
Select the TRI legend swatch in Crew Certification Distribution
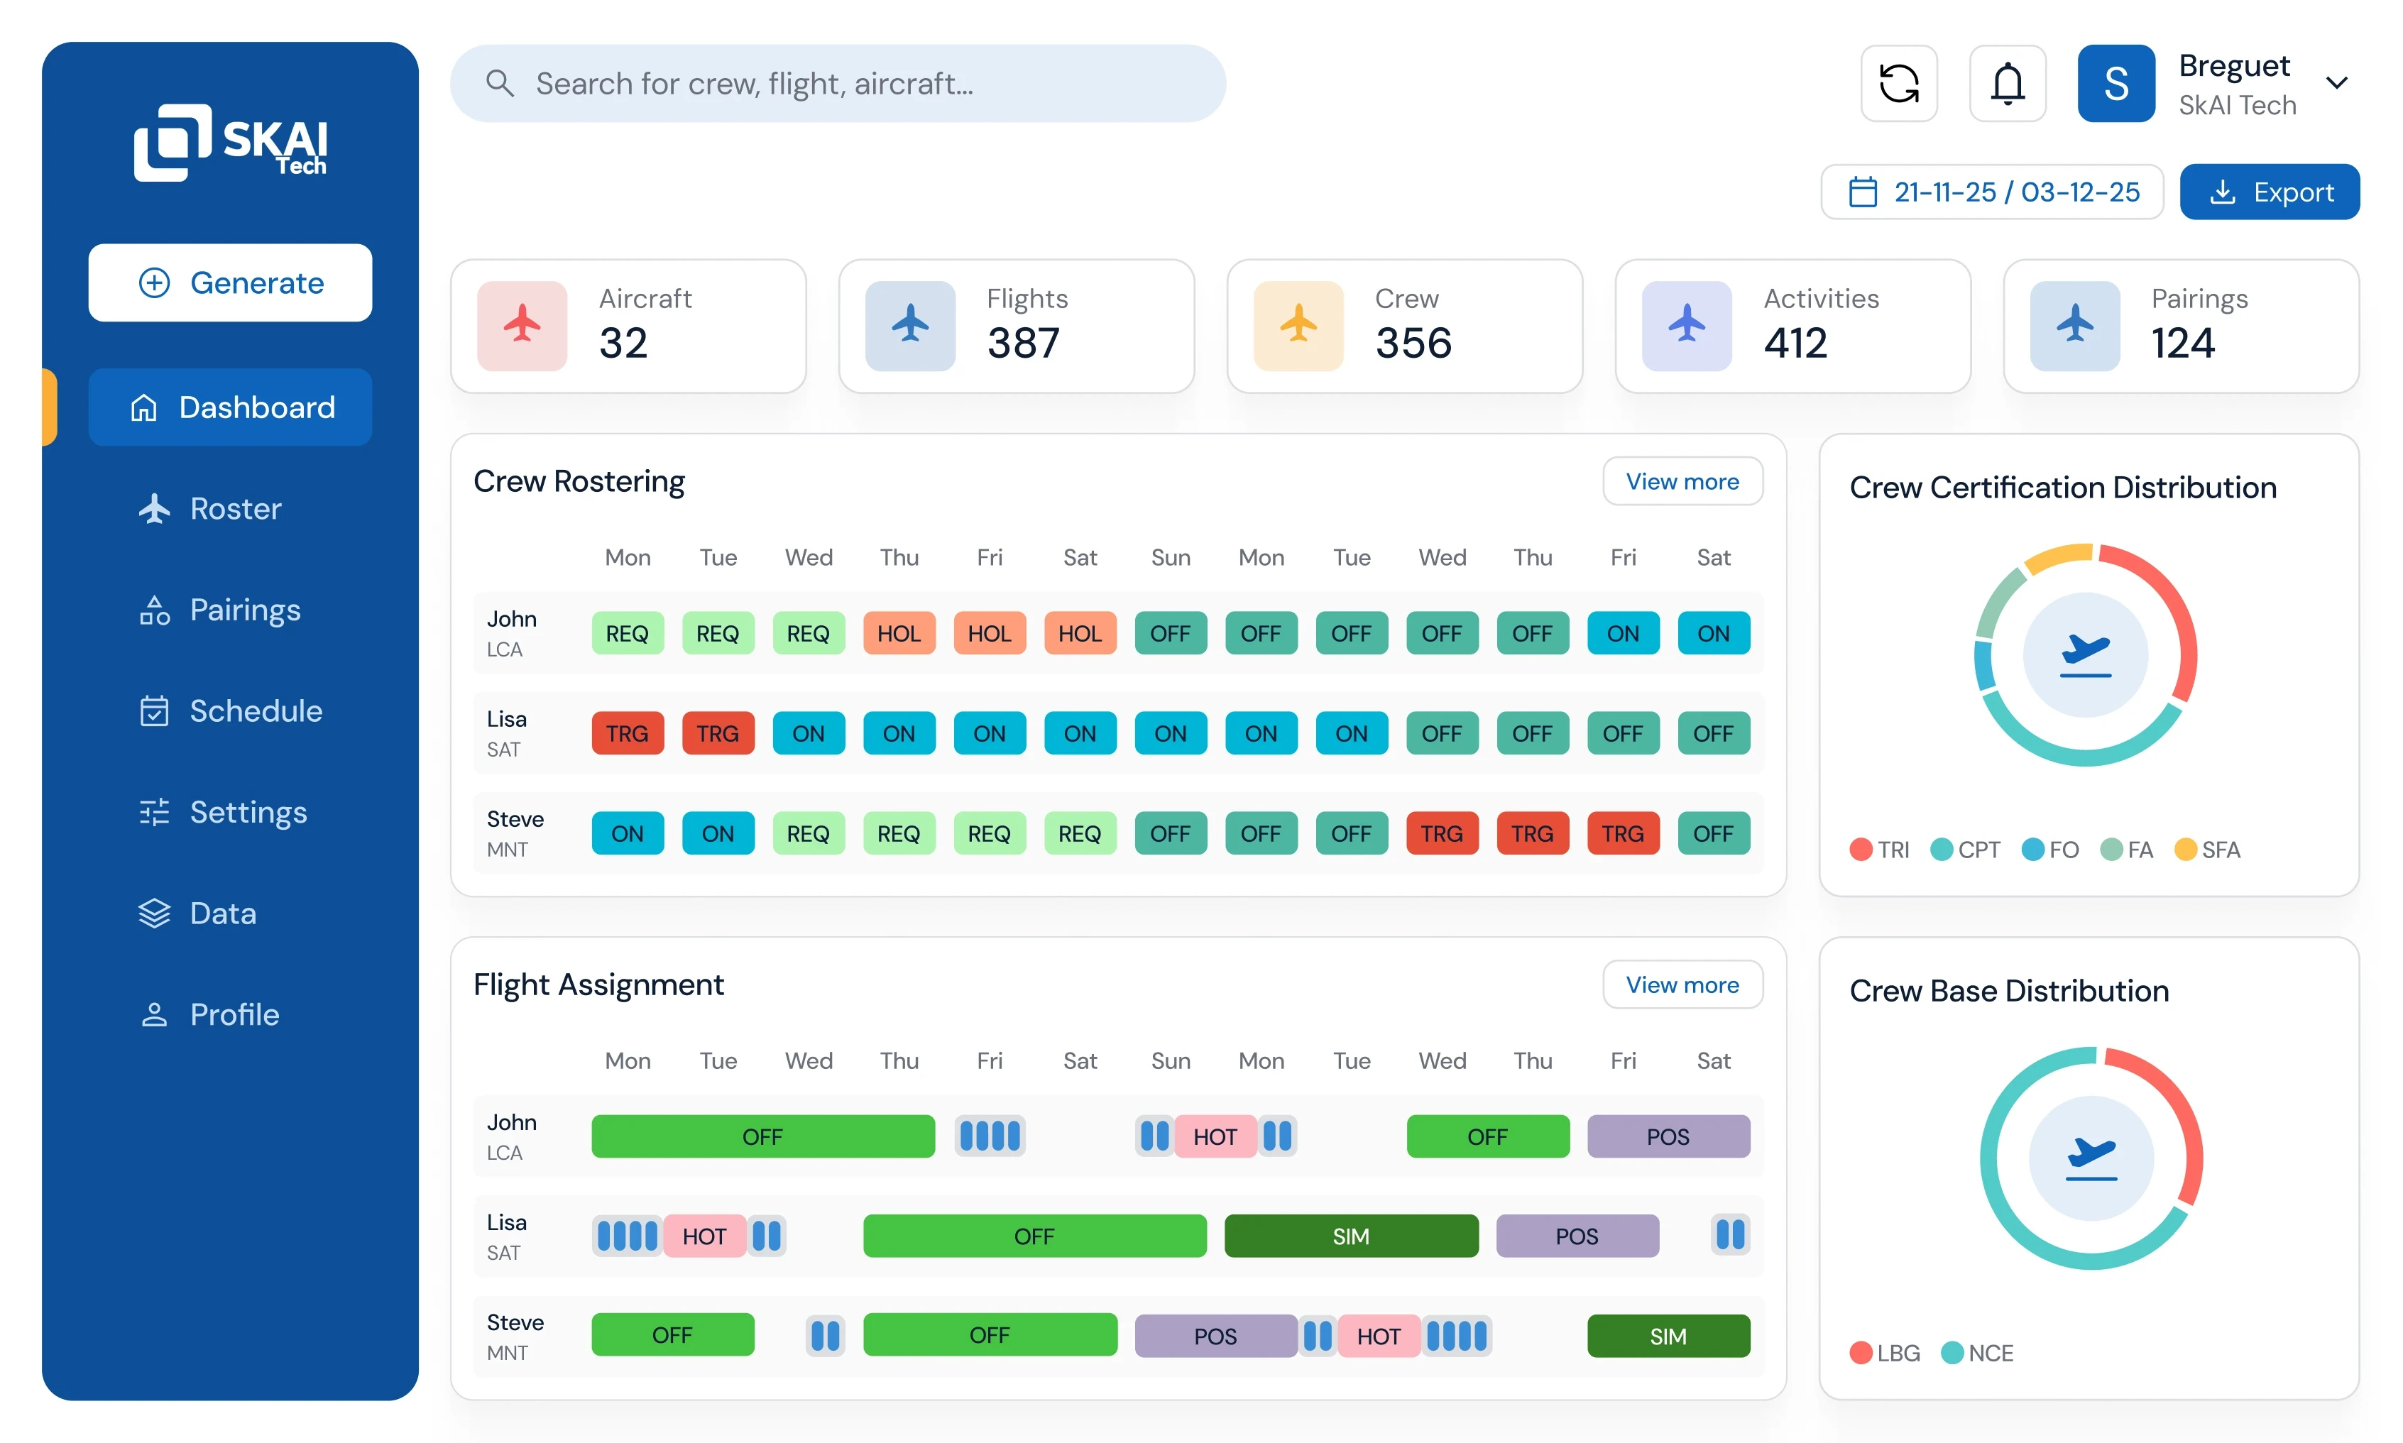tap(1861, 849)
